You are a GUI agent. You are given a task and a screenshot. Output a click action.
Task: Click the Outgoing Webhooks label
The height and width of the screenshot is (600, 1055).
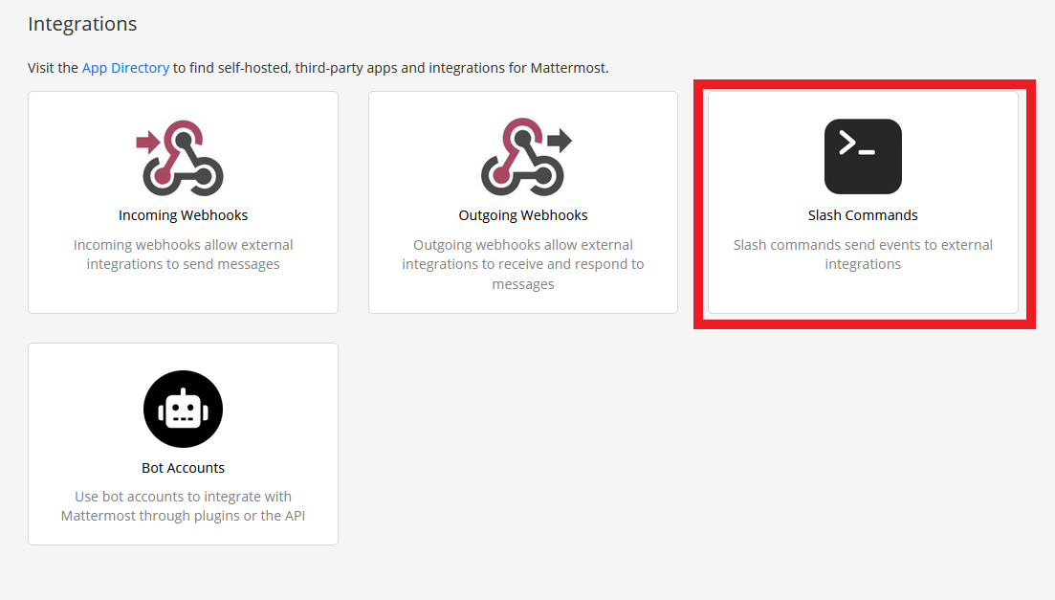tap(523, 214)
